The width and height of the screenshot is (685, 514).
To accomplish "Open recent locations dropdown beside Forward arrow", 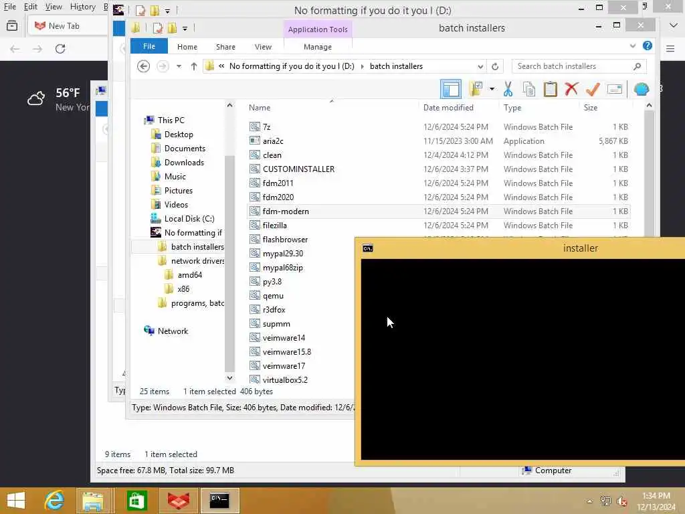I will [179, 66].
